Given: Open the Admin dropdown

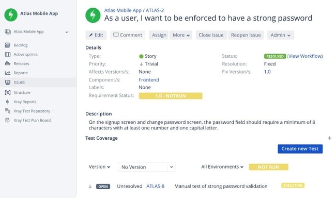Looking at the screenshot, I should click(281, 35).
